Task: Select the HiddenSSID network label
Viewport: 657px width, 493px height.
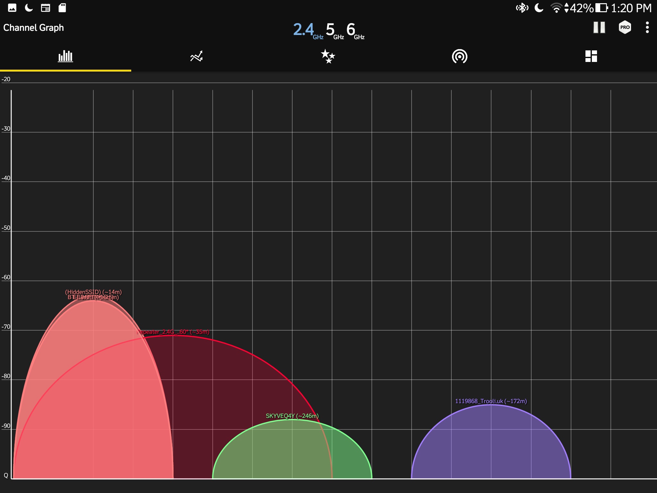Action: (x=93, y=291)
